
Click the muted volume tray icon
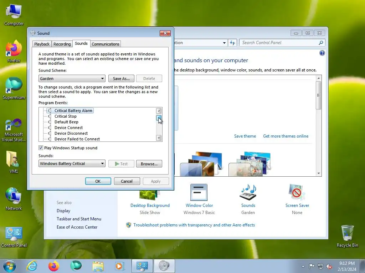[329, 266]
